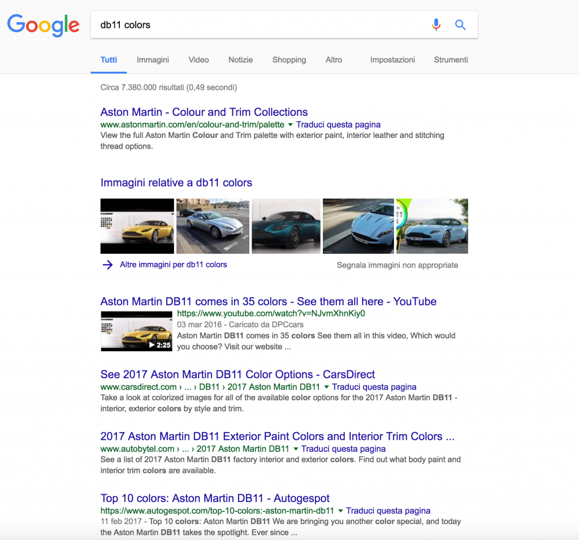Open the Altro menu
Image resolution: width=579 pixels, height=540 pixels.
[x=334, y=60]
